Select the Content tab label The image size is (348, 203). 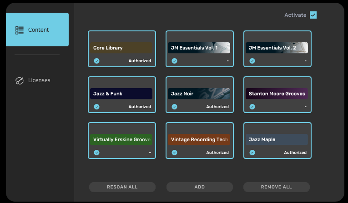(38, 30)
